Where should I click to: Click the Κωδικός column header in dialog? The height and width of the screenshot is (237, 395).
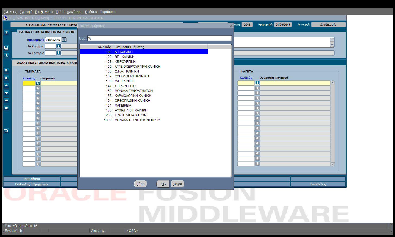[x=96, y=47]
